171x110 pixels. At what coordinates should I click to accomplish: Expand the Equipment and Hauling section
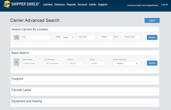[x=27, y=101]
